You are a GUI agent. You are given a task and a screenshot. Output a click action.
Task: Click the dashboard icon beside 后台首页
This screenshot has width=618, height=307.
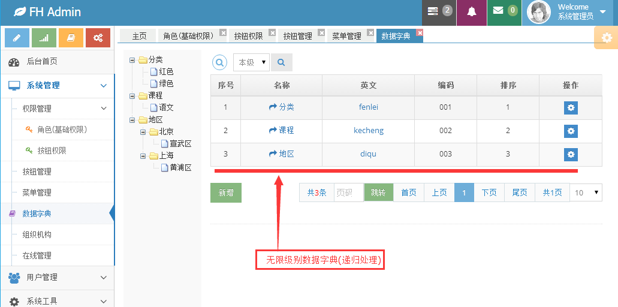pyautogui.click(x=14, y=62)
